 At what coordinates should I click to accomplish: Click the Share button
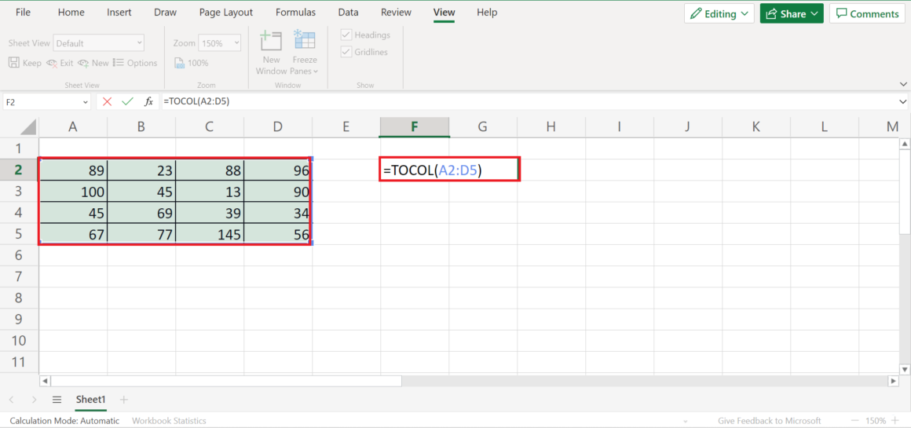coord(791,13)
